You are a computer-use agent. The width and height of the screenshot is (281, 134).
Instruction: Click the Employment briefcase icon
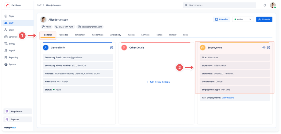tap(203, 48)
